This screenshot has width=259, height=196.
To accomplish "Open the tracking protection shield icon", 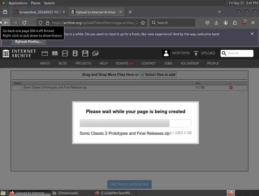I will pyautogui.click(x=40, y=23).
